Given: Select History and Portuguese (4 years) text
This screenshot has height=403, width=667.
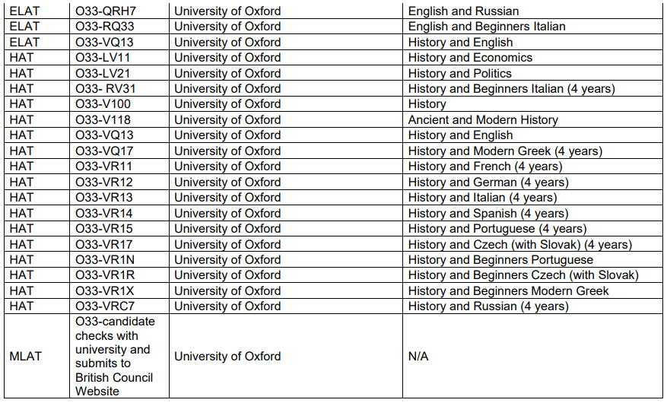Looking at the screenshot, I should click(x=497, y=229).
